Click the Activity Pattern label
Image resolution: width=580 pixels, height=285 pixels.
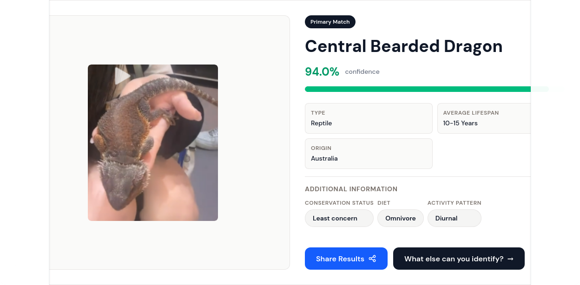[454, 203]
